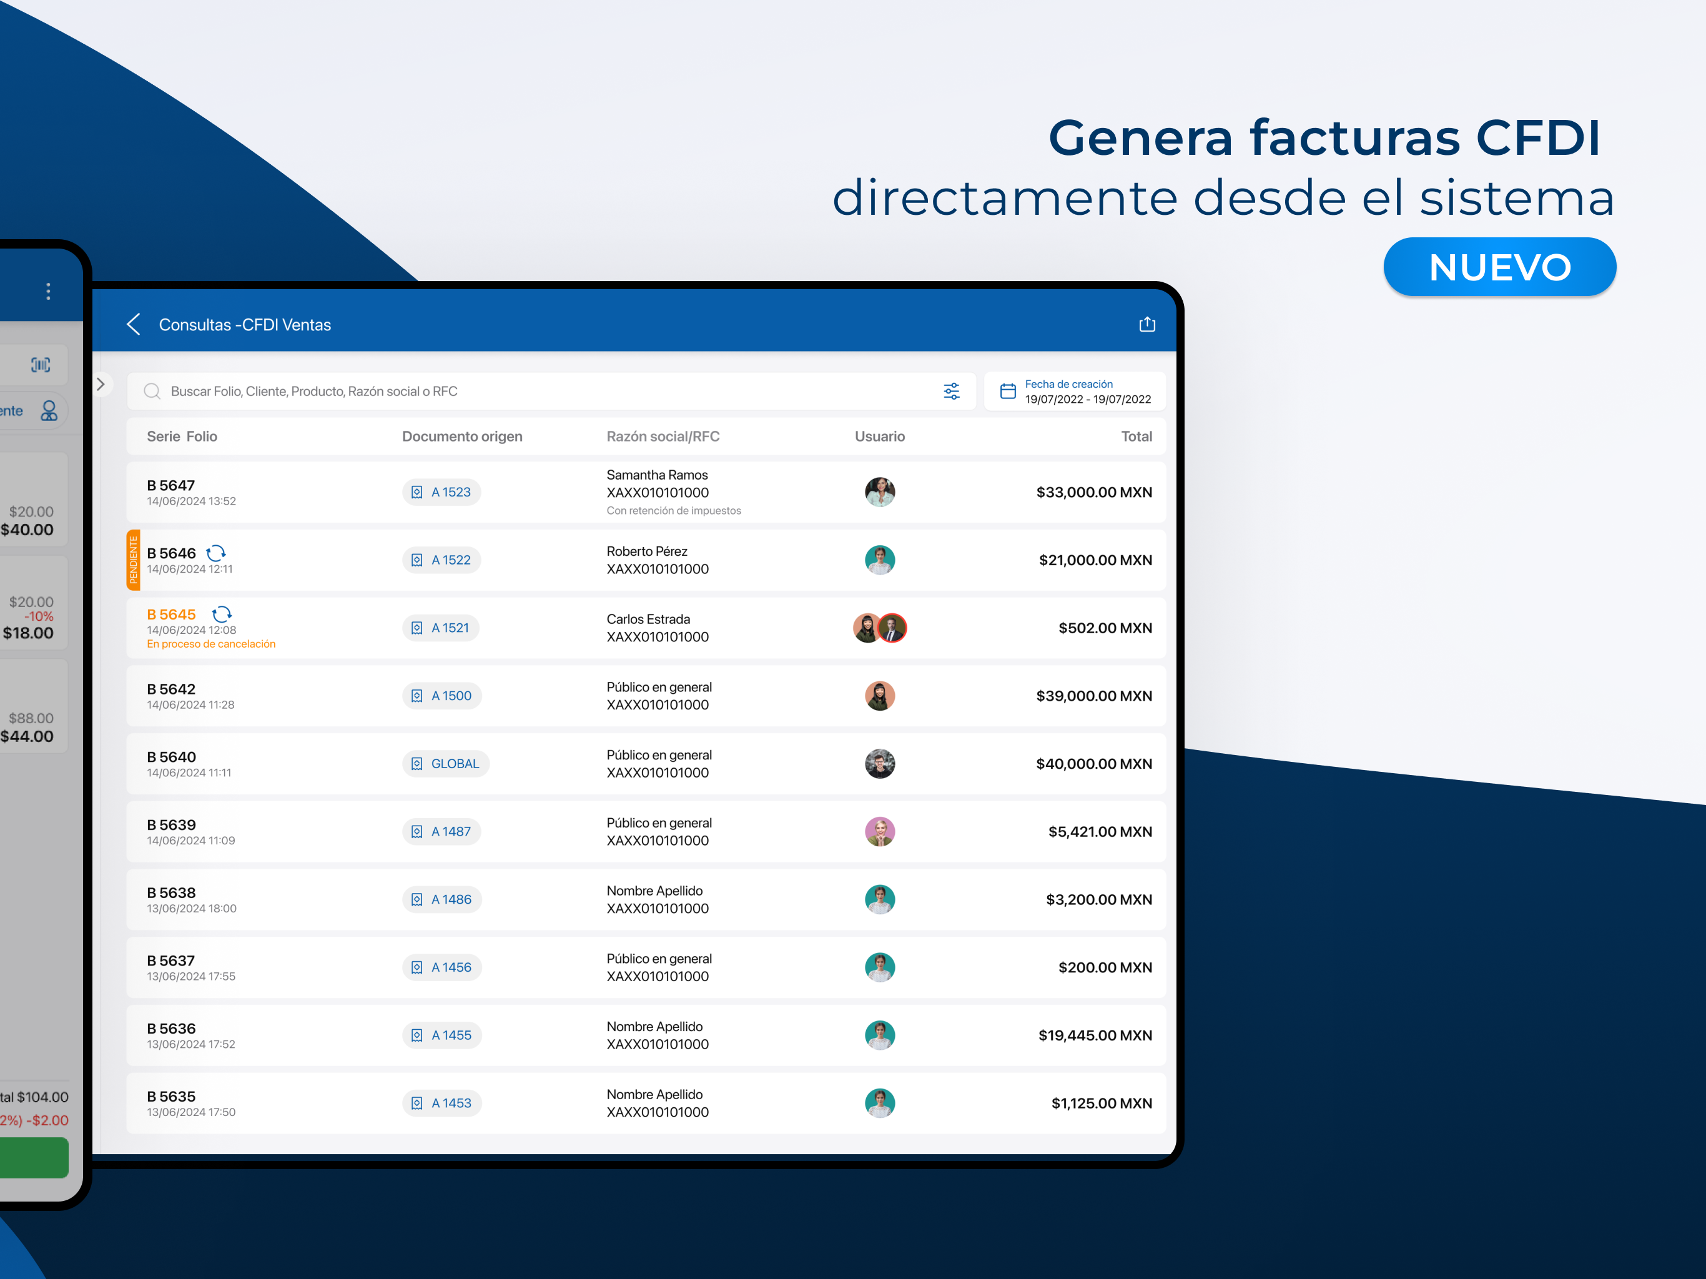The image size is (1706, 1279).
Task: Click total $40,000.00 MXN
Action: click(1095, 764)
